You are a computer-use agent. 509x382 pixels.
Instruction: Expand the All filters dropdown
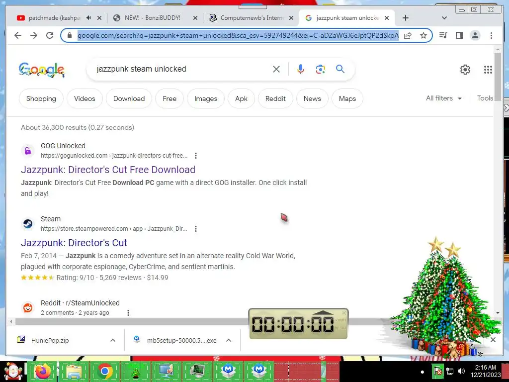coord(444,98)
